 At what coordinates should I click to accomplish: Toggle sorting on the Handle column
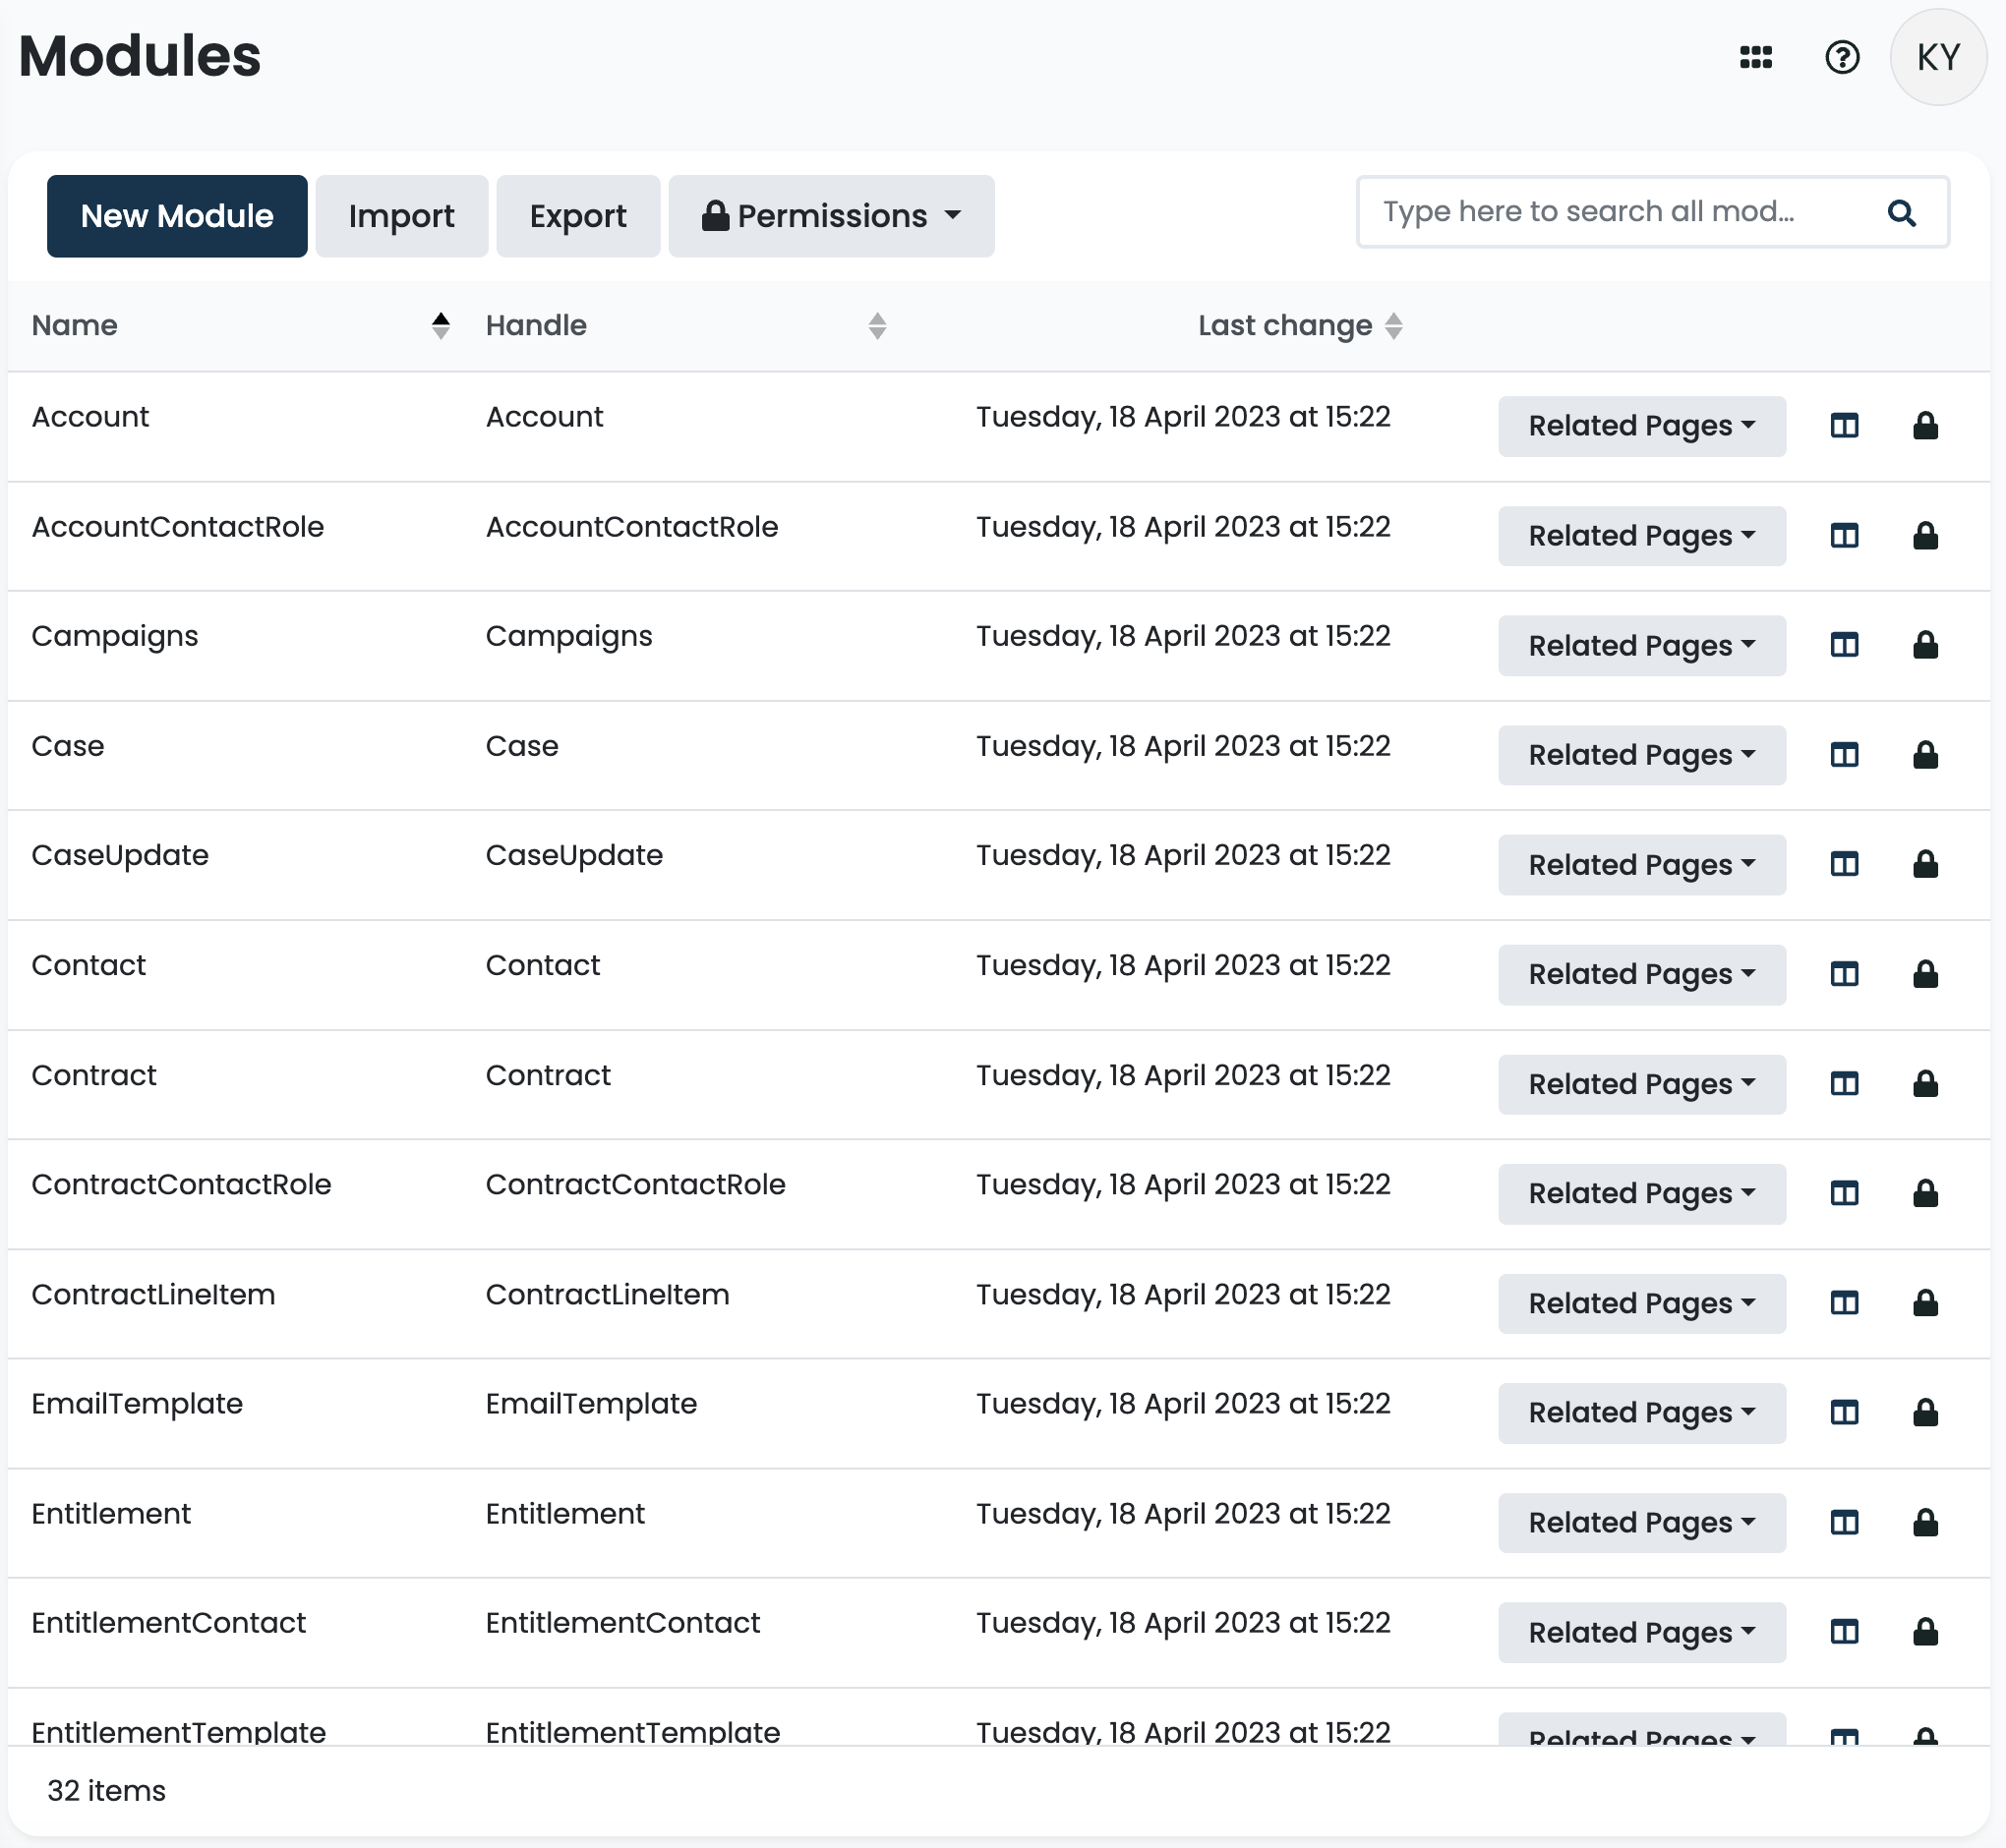[877, 325]
